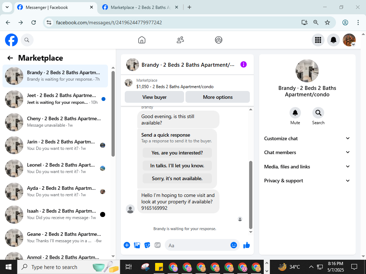Open the account profile picture menu
Screen dimensions: 366x274
coord(349,40)
